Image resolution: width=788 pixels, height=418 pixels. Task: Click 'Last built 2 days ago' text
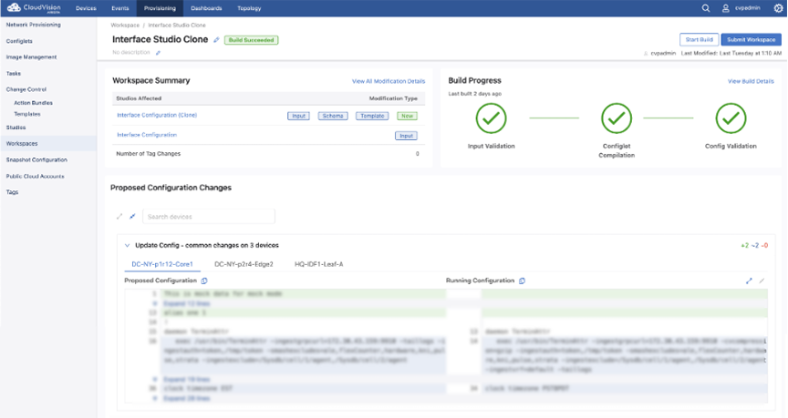click(475, 94)
